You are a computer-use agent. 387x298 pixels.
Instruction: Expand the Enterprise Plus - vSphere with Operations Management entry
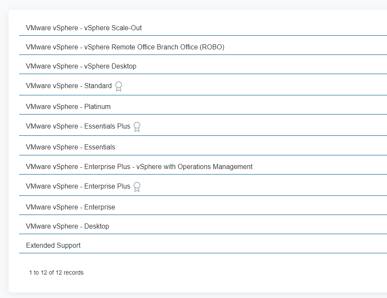click(139, 166)
